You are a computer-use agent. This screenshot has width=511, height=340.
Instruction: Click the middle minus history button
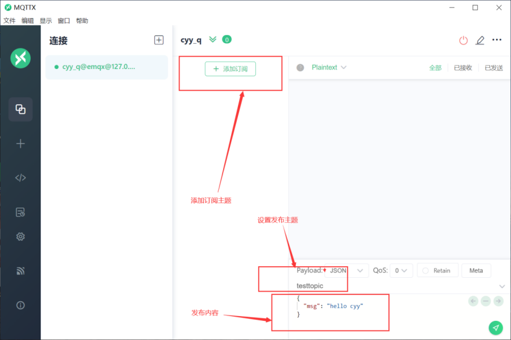486,301
